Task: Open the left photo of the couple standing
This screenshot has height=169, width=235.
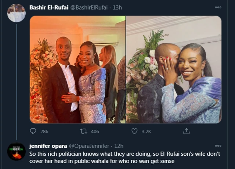Action: click(77, 69)
